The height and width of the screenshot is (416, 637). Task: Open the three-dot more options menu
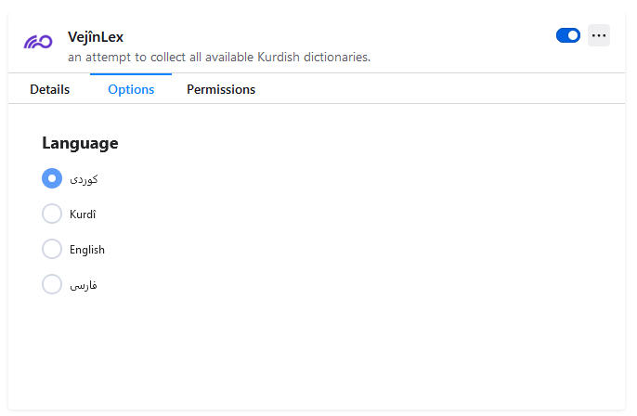click(x=598, y=35)
